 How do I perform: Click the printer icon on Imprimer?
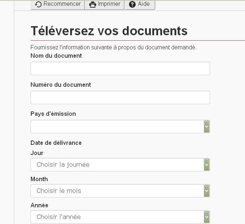pyautogui.click(x=92, y=4)
